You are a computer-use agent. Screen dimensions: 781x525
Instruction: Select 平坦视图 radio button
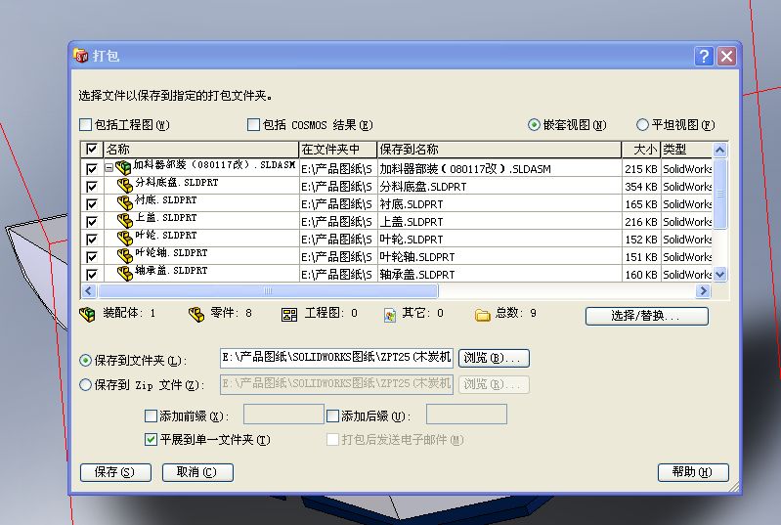click(642, 124)
